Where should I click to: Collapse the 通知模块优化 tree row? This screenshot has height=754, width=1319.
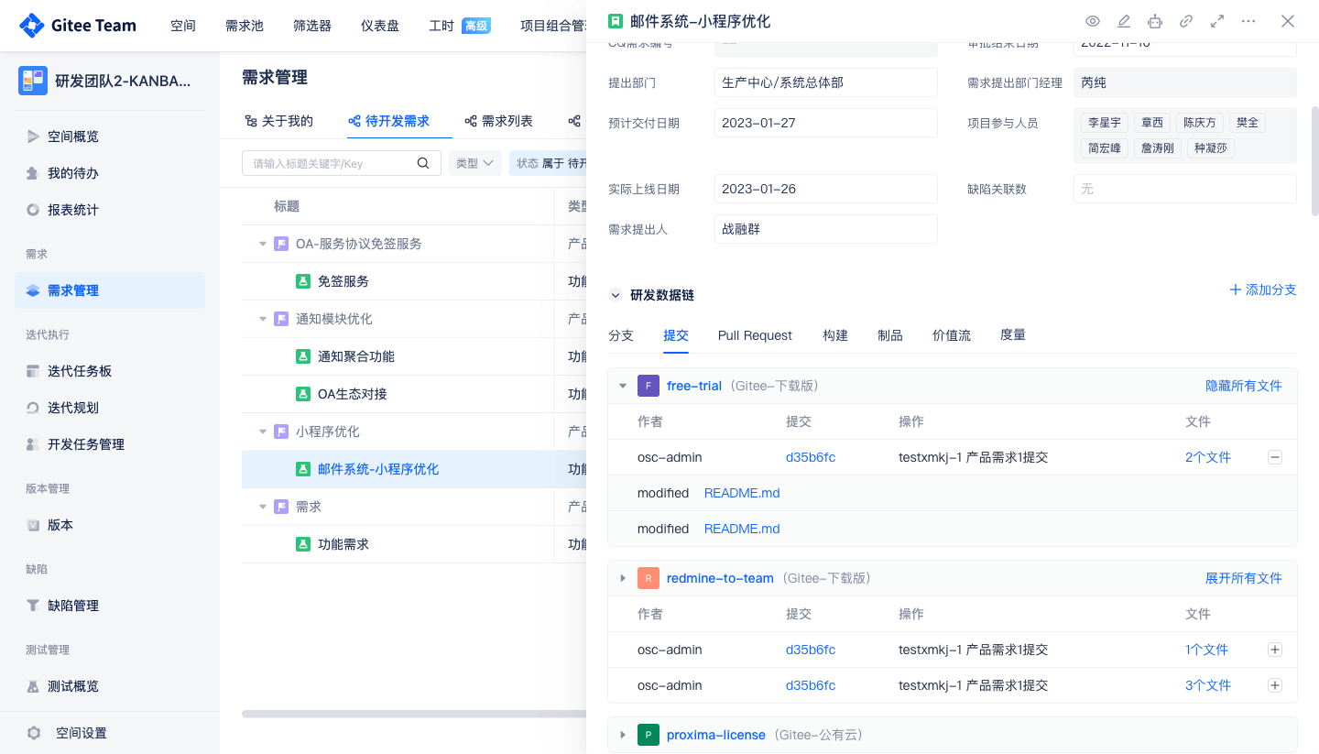coord(263,319)
